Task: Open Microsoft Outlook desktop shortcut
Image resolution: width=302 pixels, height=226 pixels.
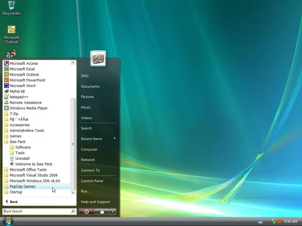Action: pos(12,35)
